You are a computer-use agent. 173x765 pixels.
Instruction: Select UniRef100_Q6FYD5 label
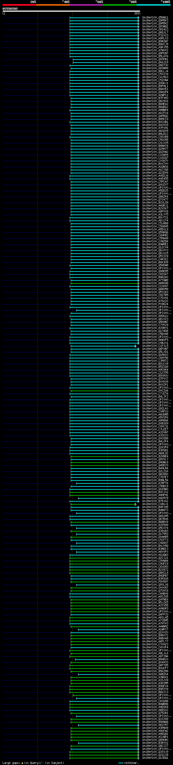click(x=155, y=665)
